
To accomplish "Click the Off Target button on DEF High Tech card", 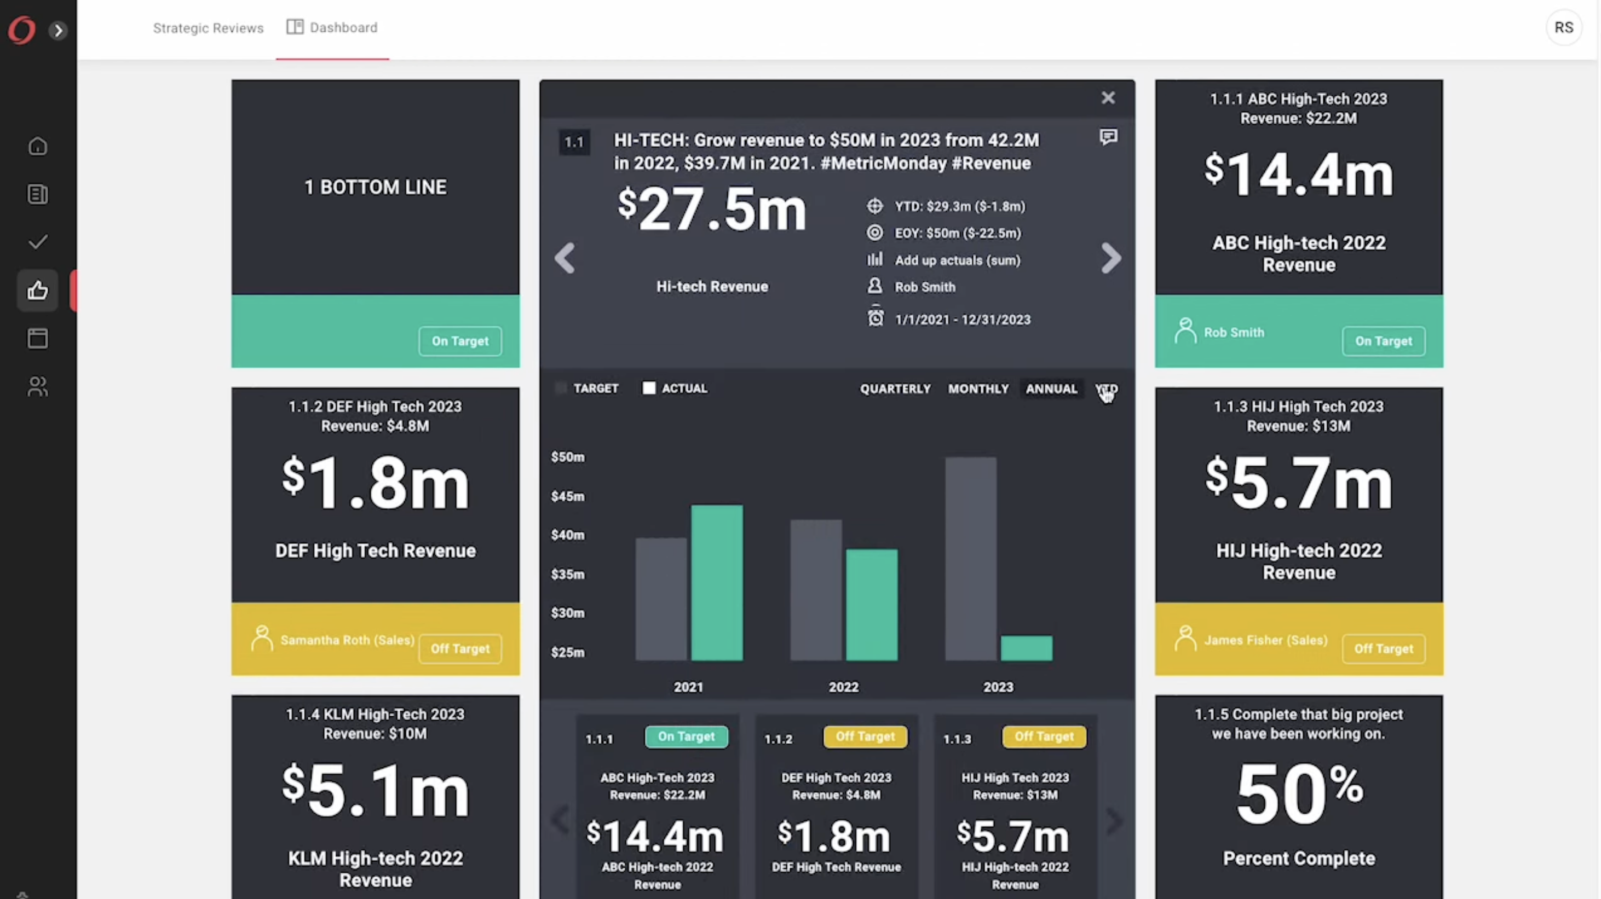I will 459,647.
